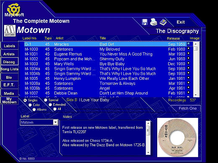218x163 pixels.
Task: Click image dot on Mary Wells row
Action: point(189,63)
